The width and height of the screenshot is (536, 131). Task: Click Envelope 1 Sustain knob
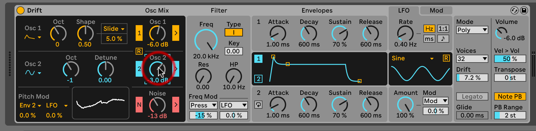pyautogui.click(x=340, y=33)
